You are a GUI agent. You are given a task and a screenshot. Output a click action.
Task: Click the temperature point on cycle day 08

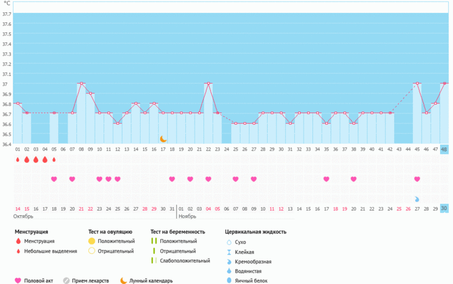pos(81,83)
